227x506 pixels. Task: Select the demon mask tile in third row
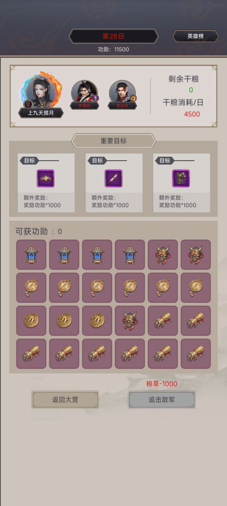(130, 320)
